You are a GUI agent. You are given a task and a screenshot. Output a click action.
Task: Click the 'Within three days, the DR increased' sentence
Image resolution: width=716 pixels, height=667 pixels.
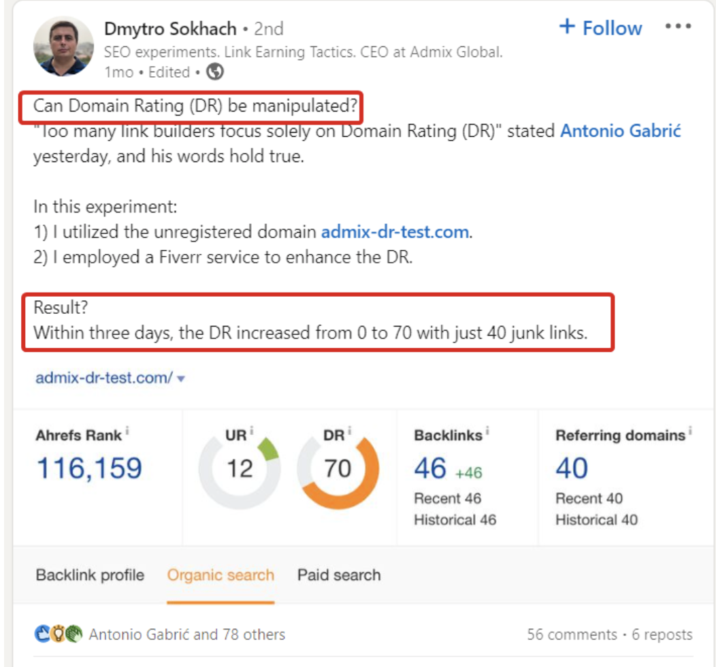310,333
